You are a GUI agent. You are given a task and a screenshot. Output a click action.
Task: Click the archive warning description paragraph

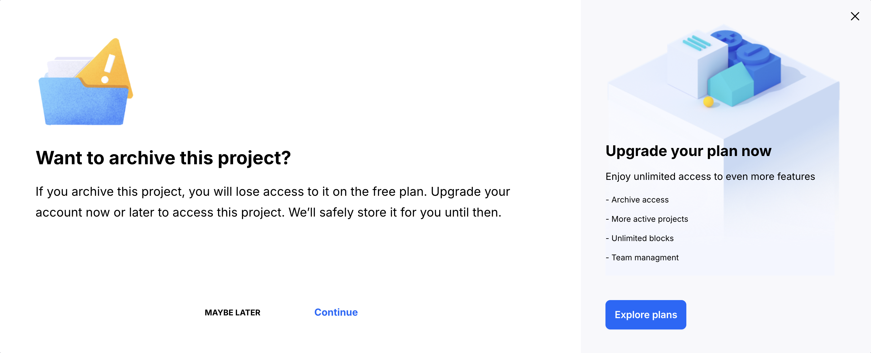pyautogui.click(x=272, y=202)
